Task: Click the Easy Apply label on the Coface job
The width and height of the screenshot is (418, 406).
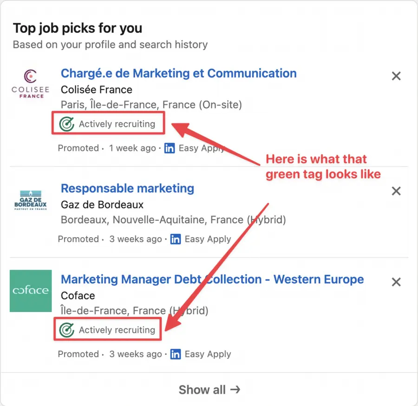Action: [208, 354]
